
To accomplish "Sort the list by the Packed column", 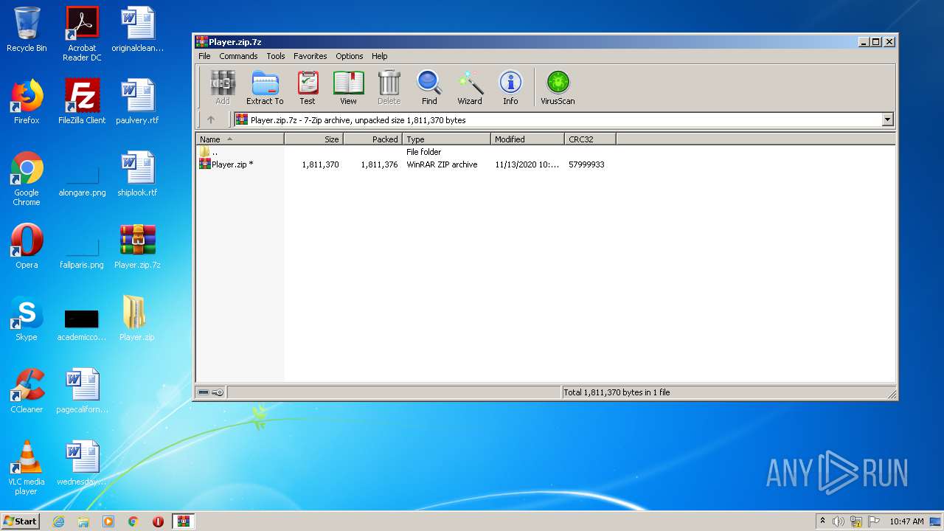I will [x=373, y=139].
